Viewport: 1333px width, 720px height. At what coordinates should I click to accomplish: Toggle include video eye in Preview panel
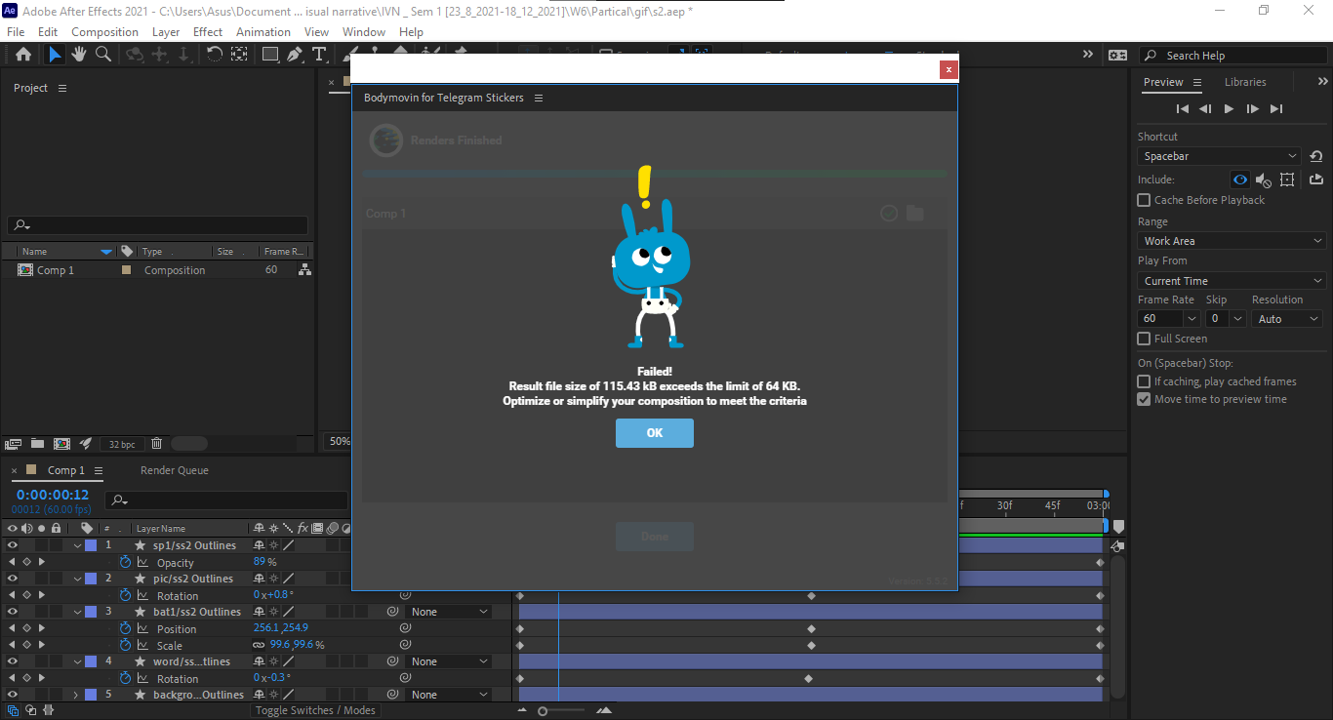click(x=1239, y=180)
